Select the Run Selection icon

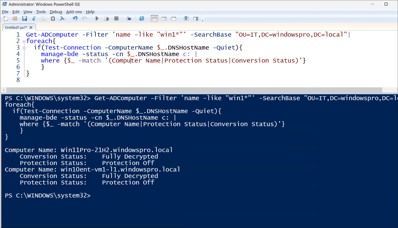pyautogui.click(x=107, y=18)
